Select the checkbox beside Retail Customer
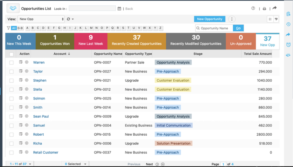 pyautogui.click(x=11, y=153)
